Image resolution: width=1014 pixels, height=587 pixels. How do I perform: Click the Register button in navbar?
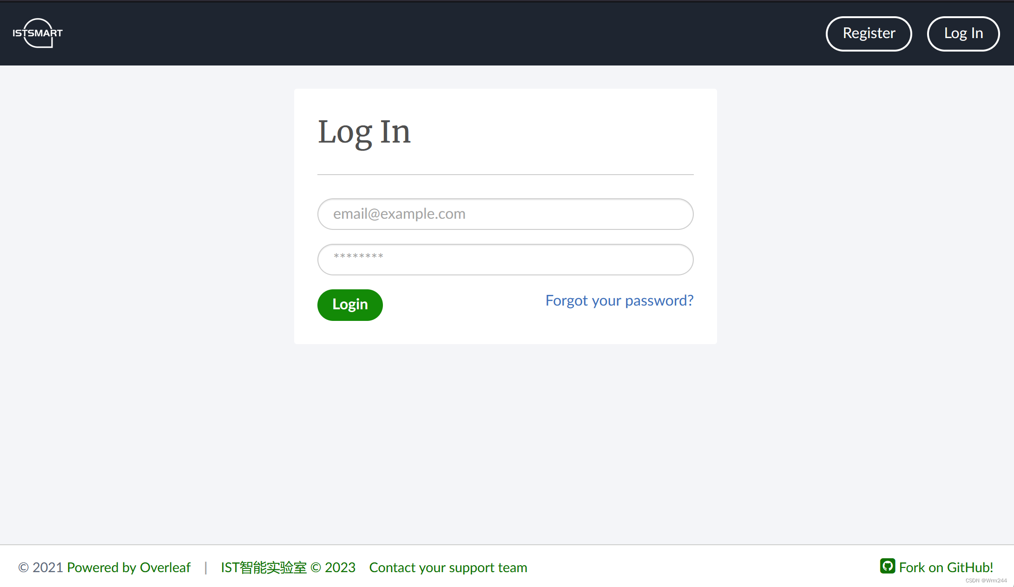click(869, 33)
